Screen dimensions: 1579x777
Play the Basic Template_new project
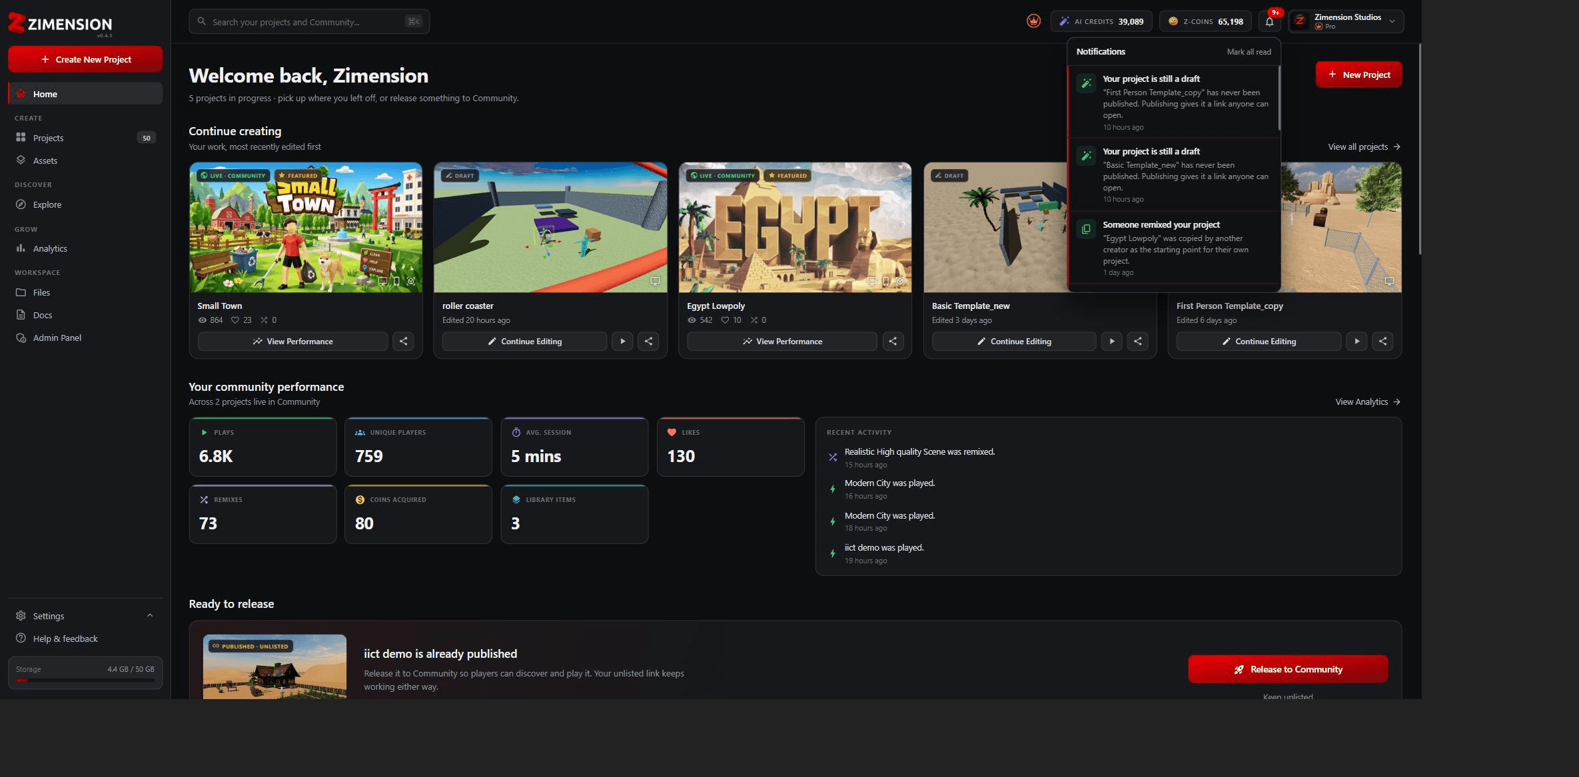point(1111,342)
